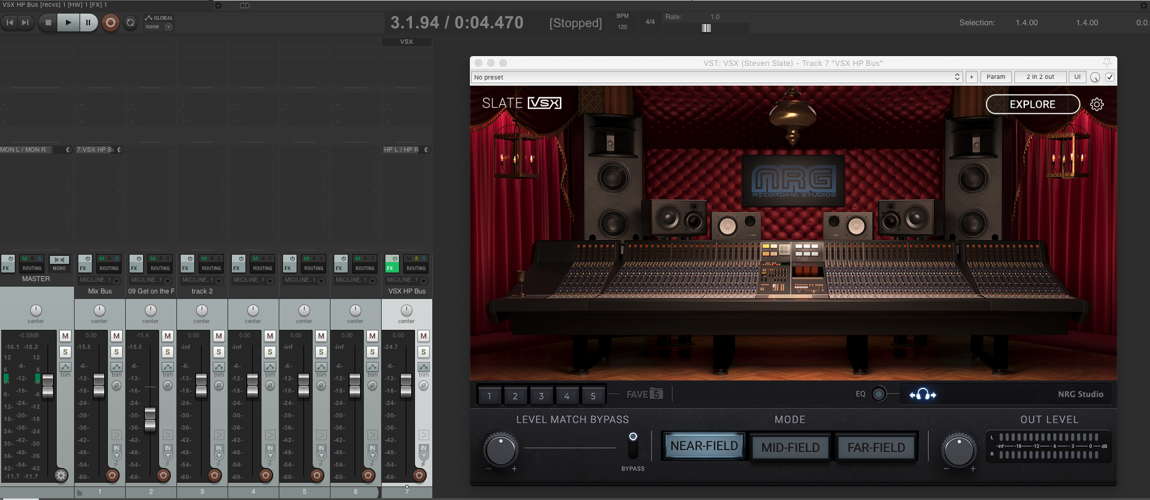The image size is (1150, 500).
Task: Click the UI button in plugin header
Action: [x=1077, y=77]
